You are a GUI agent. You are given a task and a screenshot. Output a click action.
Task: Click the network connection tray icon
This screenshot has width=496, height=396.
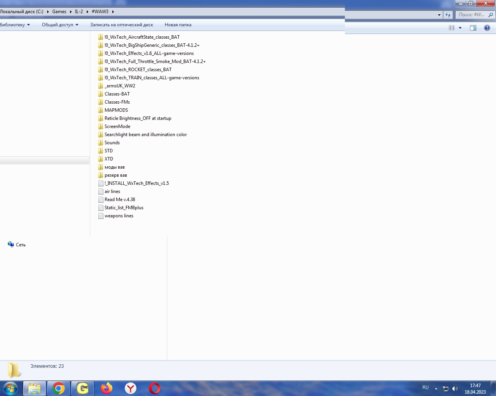pos(446,389)
